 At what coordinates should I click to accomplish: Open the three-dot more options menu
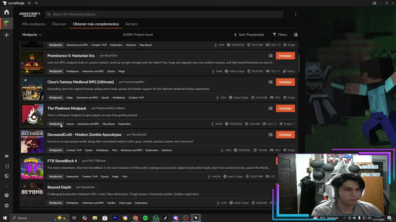[x=296, y=14]
